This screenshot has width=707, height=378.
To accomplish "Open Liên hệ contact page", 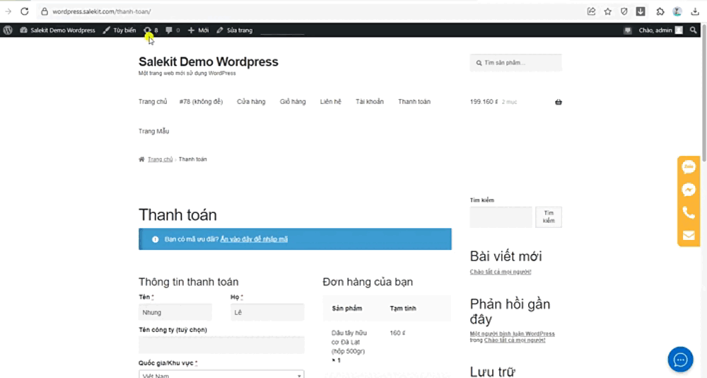I will 330,102.
